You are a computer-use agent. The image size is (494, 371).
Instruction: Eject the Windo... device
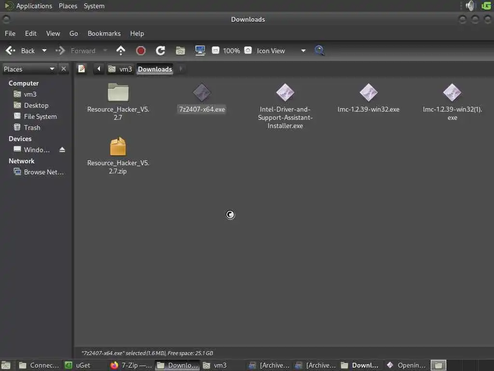tap(62, 150)
